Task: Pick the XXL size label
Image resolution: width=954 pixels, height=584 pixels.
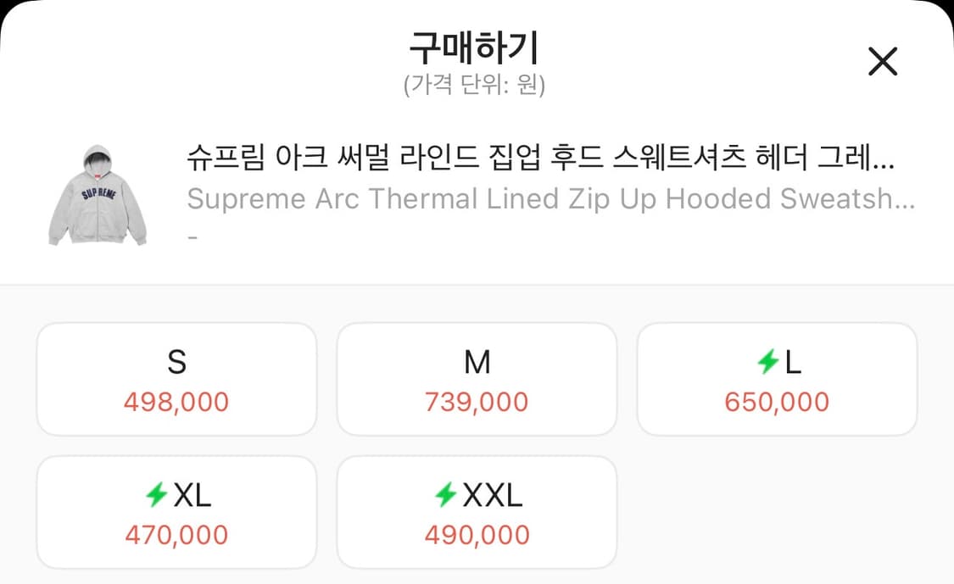Action: [x=492, y=496]
